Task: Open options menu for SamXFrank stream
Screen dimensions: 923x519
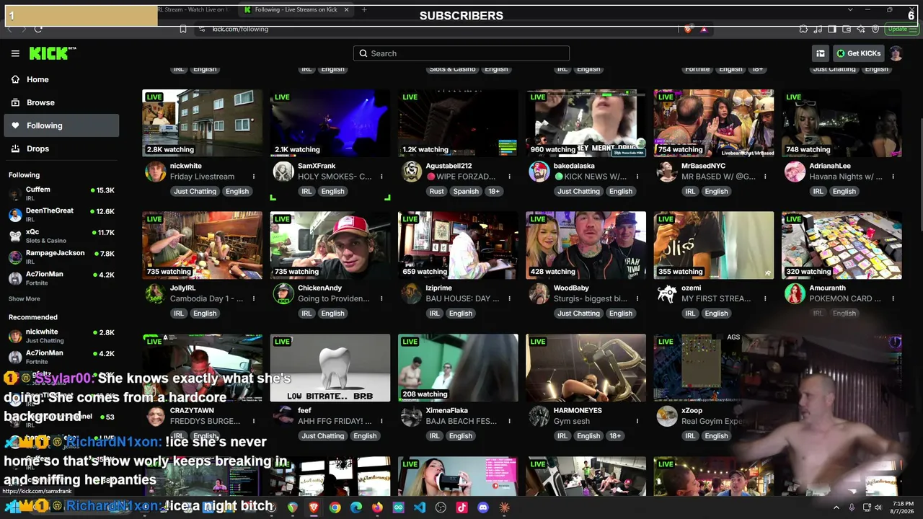Action: pos(381,177)
